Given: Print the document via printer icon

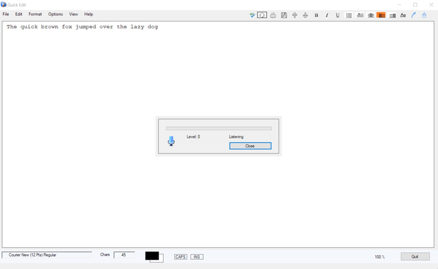Looking at the screenshot, I should [x=273, y=15].
